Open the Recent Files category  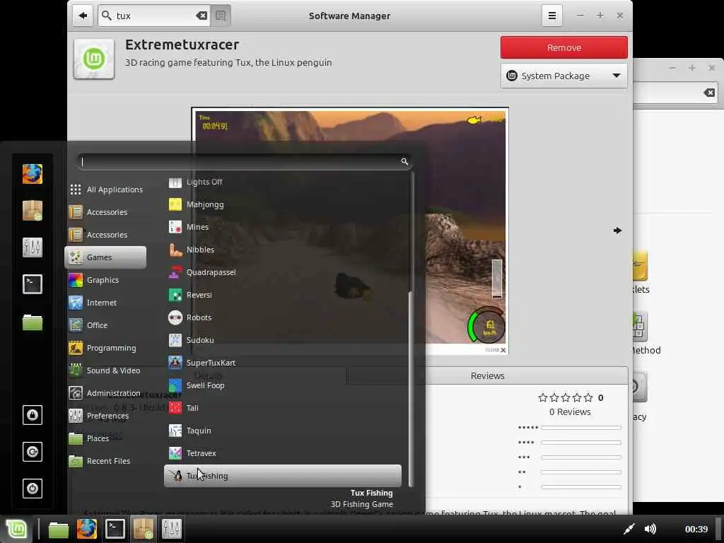[106, 461]
